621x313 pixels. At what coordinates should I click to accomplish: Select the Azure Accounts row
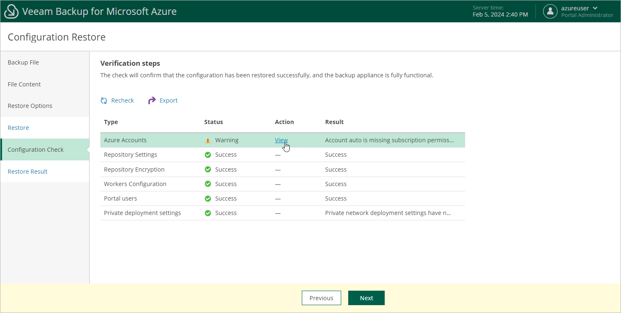[x=283, y=140]
